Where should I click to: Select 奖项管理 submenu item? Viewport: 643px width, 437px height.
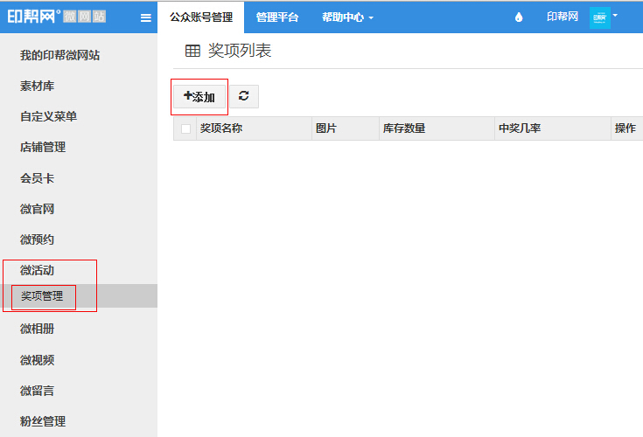pos(43,296)
